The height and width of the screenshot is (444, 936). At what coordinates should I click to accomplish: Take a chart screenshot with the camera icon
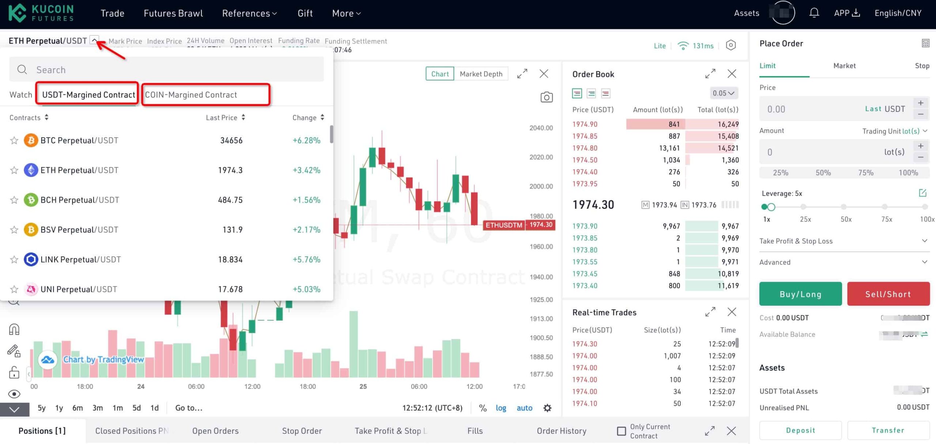click(546, 97)
